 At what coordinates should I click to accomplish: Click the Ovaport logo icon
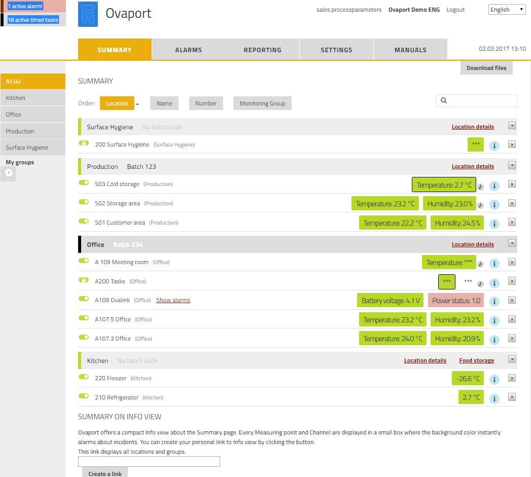click(x=87, y=13)
